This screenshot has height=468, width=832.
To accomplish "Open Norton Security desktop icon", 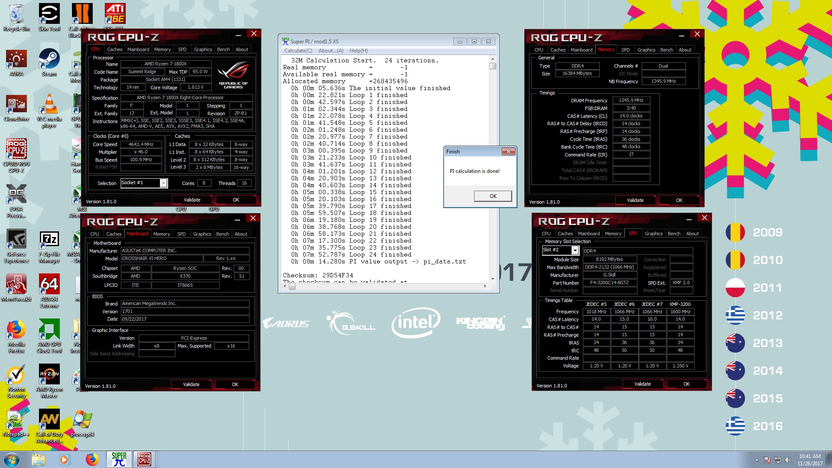I will 16,381.
